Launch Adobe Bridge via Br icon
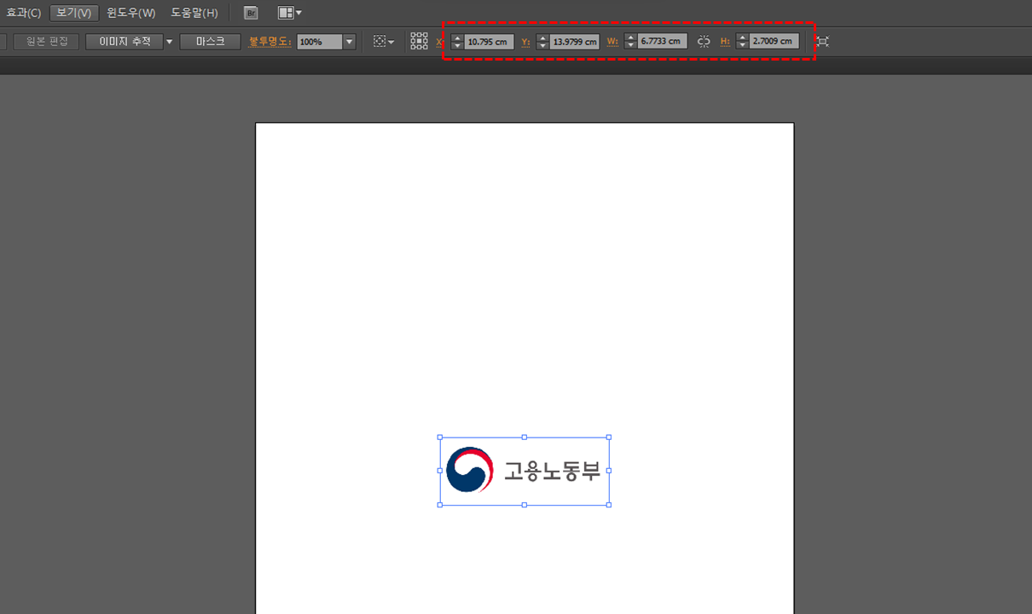The height and width of the screenshot is (614, 1032). (x=251, y=13)
